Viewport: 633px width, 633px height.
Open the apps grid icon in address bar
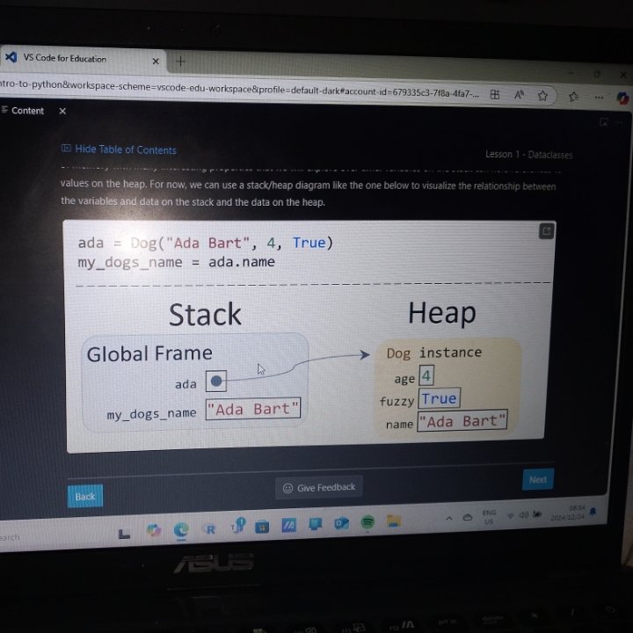494,94
